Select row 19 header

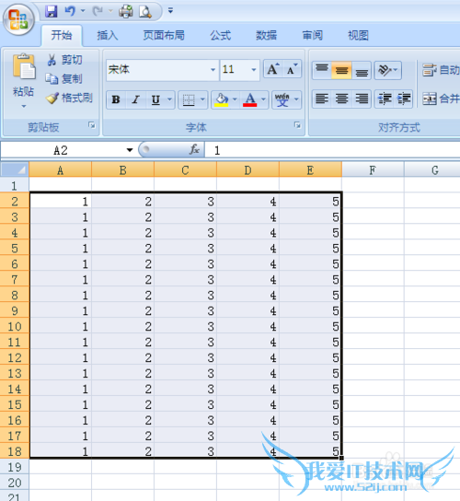coord(15,467)
